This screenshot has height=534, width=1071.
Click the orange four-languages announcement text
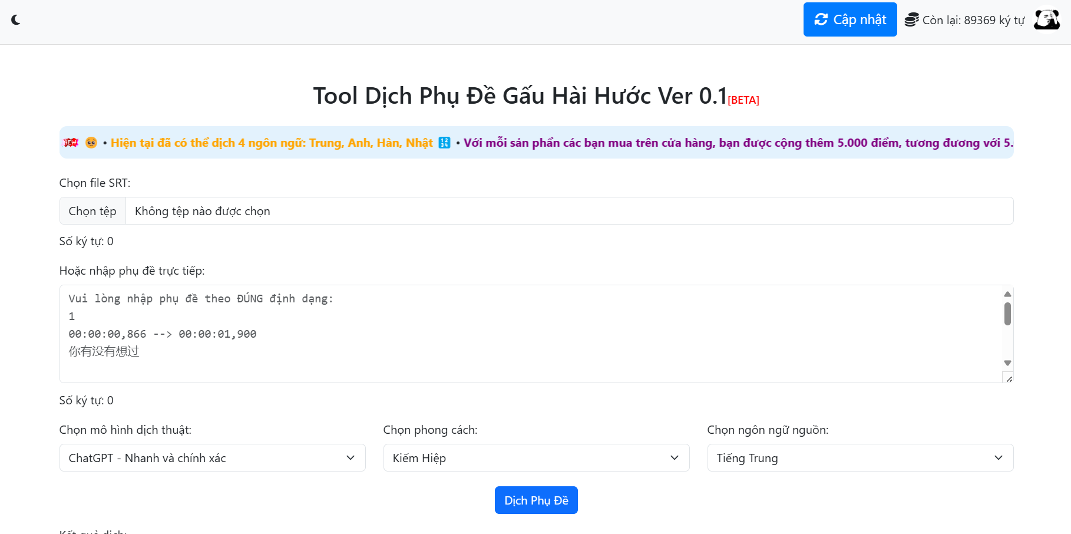[272, 143]
